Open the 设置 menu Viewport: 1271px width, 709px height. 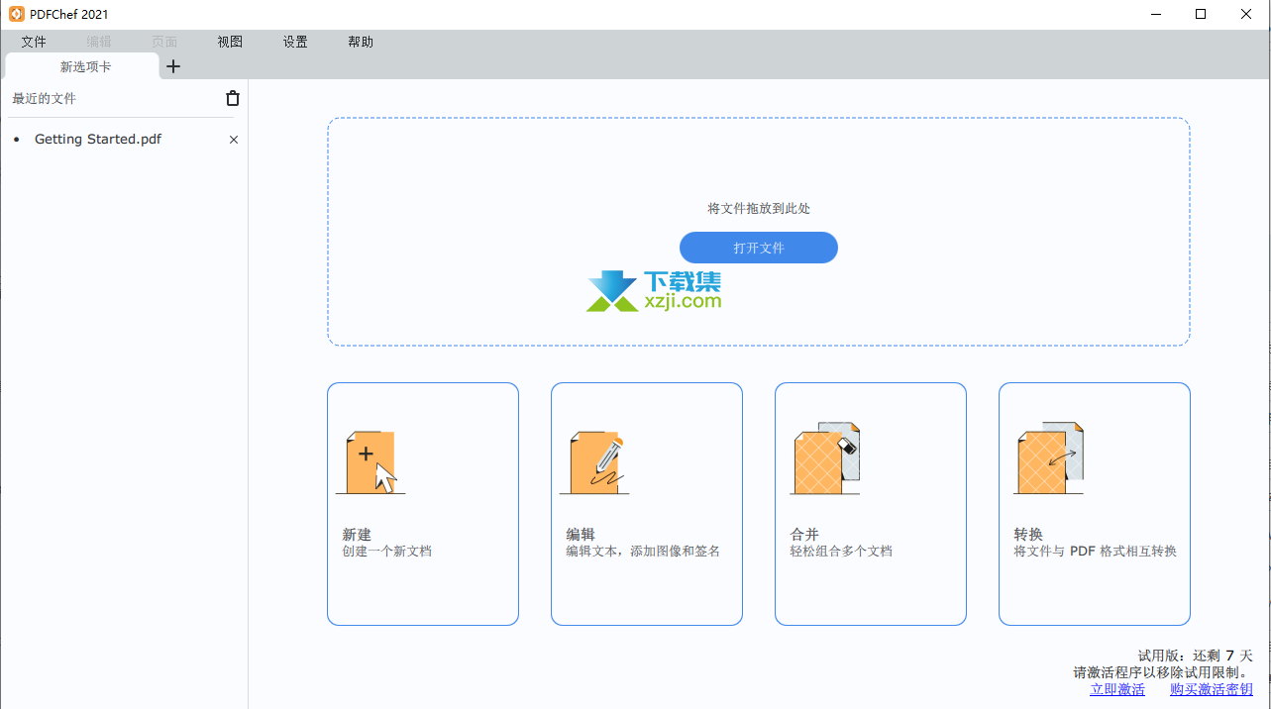[x=295, y=42]
